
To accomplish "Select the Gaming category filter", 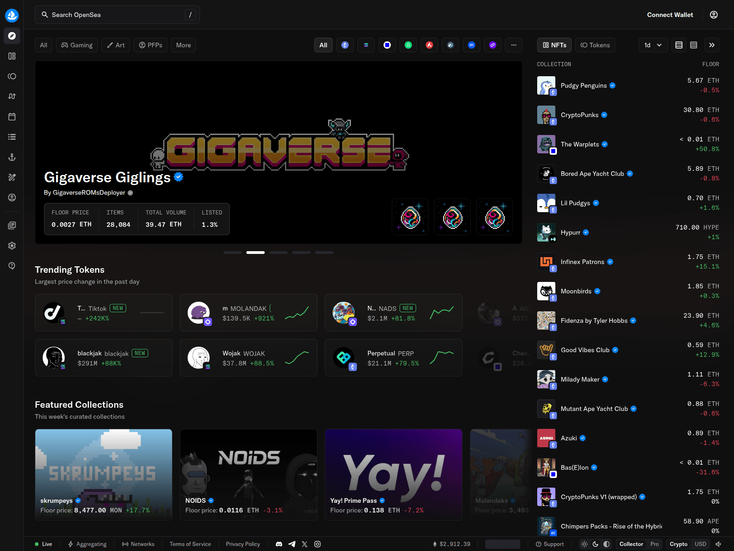I will point(77,45).
